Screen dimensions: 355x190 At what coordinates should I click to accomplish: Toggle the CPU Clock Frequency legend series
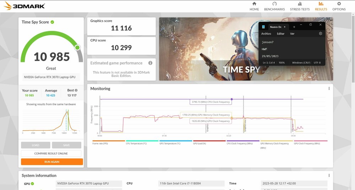point(240,143)
